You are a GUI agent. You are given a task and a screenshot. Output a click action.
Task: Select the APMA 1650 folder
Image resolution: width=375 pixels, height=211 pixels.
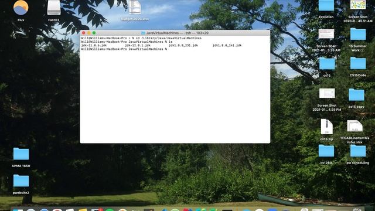[21, 154]
